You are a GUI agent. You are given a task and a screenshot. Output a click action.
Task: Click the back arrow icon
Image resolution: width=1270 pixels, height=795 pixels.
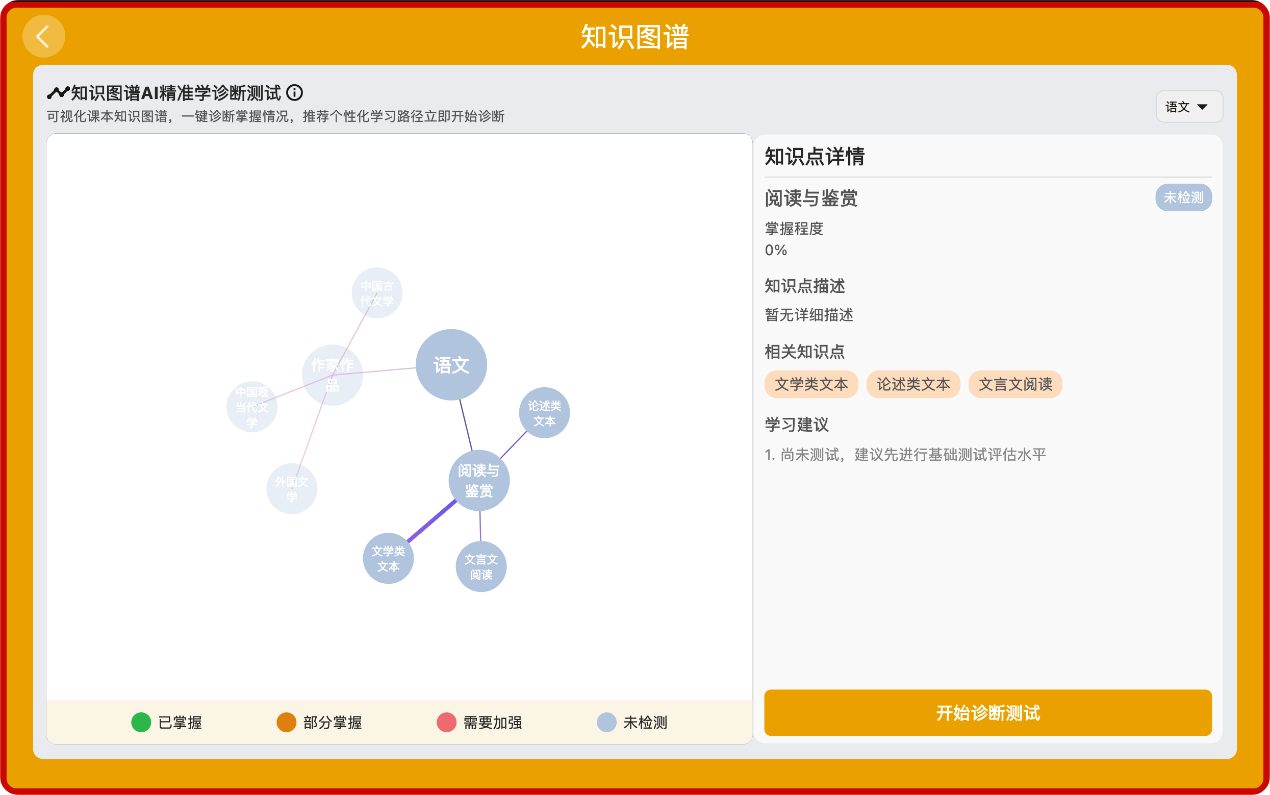[44, 36]
